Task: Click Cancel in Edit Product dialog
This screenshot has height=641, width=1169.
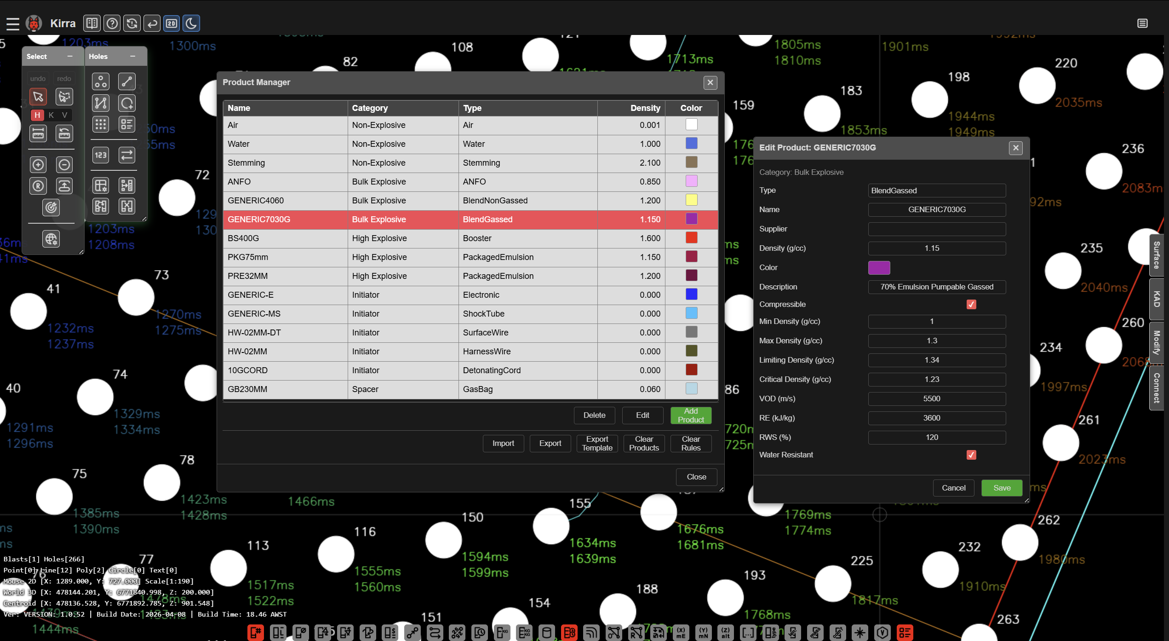Action: [953, 488]
